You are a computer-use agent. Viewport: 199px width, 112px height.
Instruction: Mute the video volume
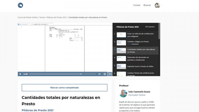coord(99,74)
